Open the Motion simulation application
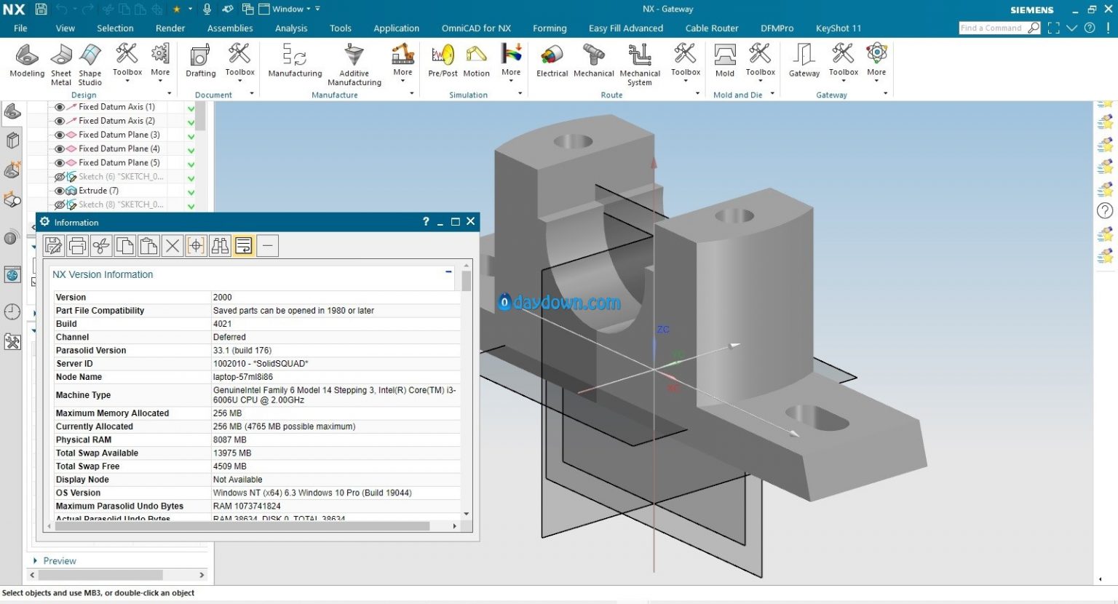 tap(476, 60)
